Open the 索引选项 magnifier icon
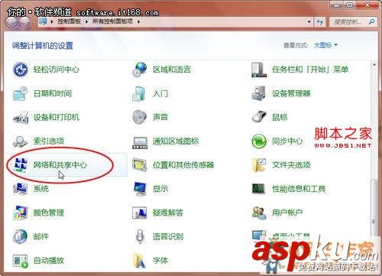Viewport: 382px width, 276px height. (20, 141)
